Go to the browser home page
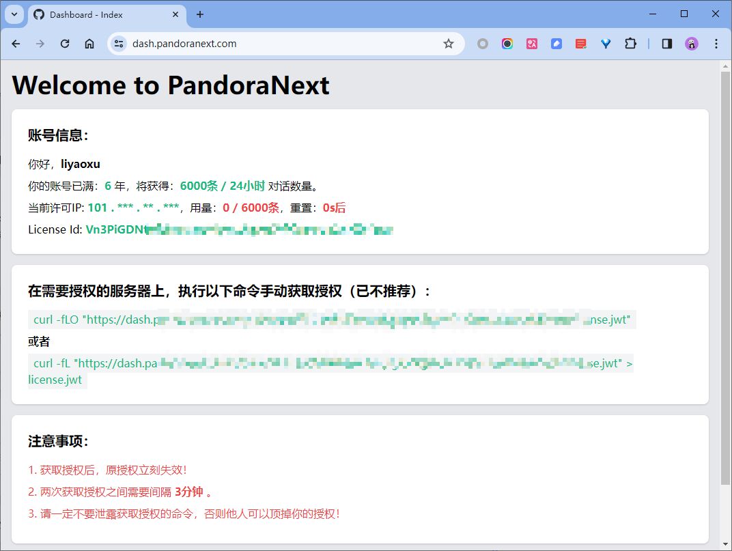732x551 pixels. tap(89, 44)
